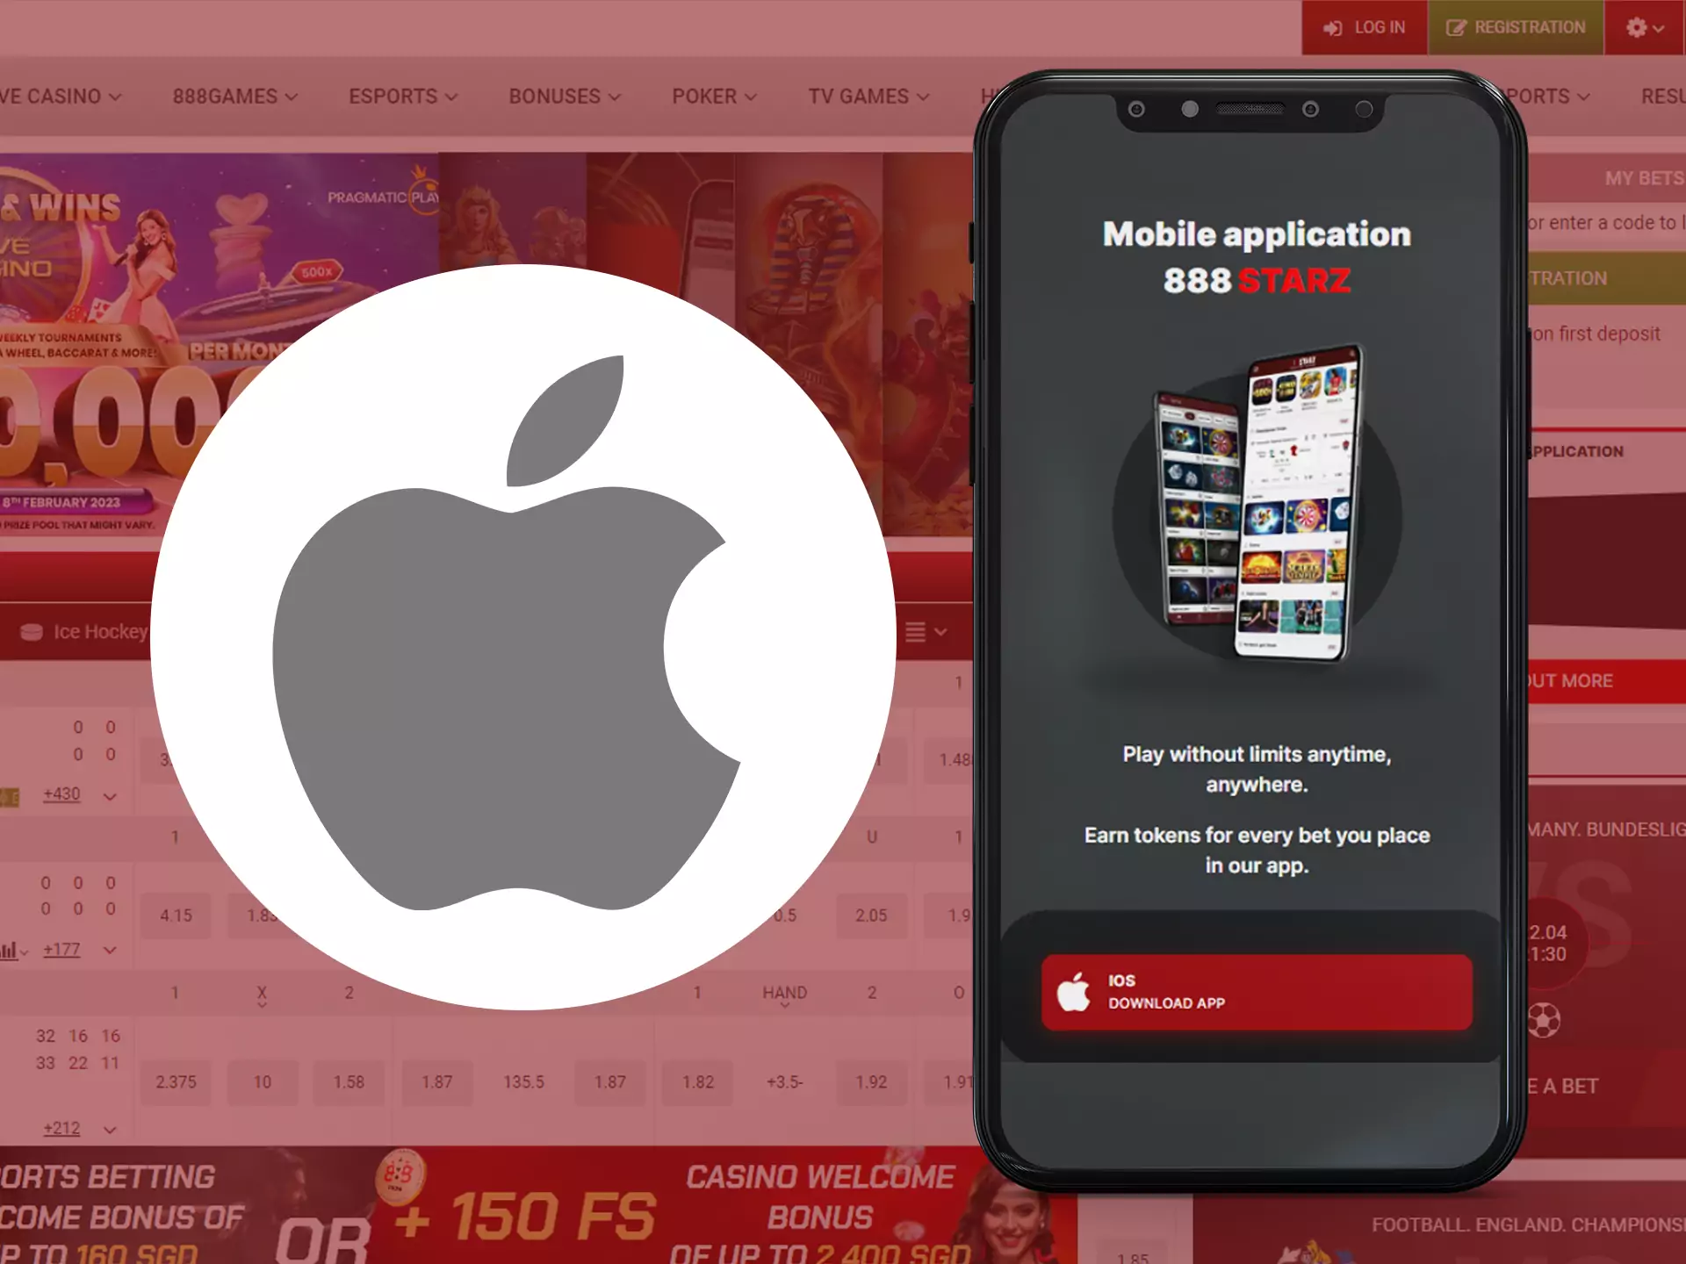Click the 888Starz app thumbnail
Image resolution: width=1686 pixels, height=1264 pixels.
pos(1253,507)
